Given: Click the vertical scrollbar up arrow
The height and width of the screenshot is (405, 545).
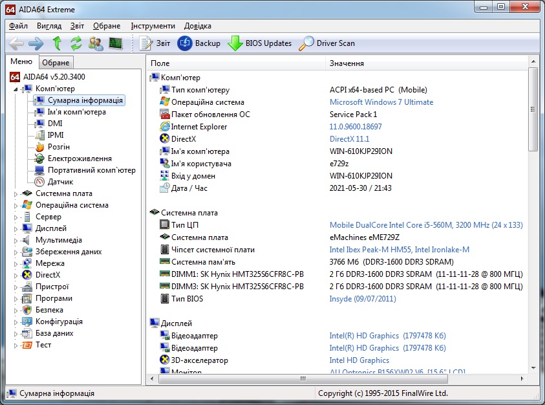Looking at the screenshot, I should tap(533, 61).
